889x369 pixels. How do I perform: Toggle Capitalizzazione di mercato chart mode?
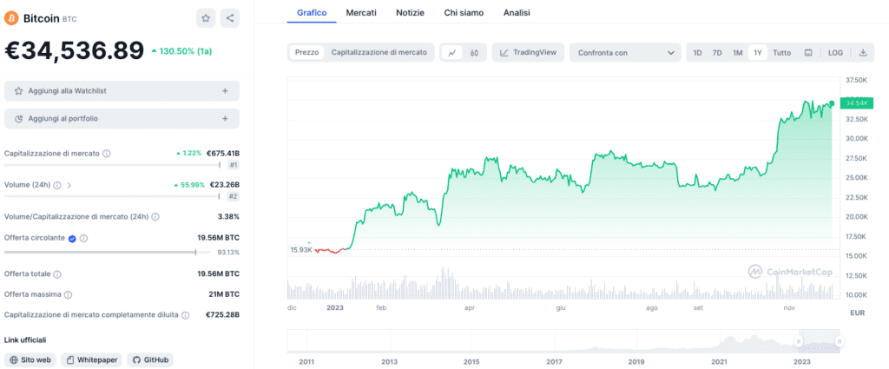tap(379, 52)
